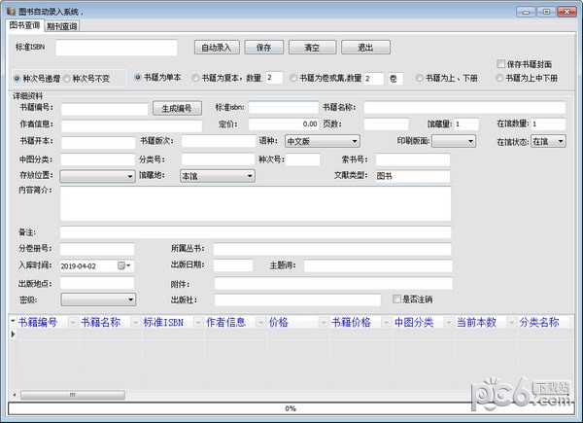This screenshot has width=583, height=423.
Task: Open the 入库时间 date picker calendar icon
Action: click(x=123, y=265)
